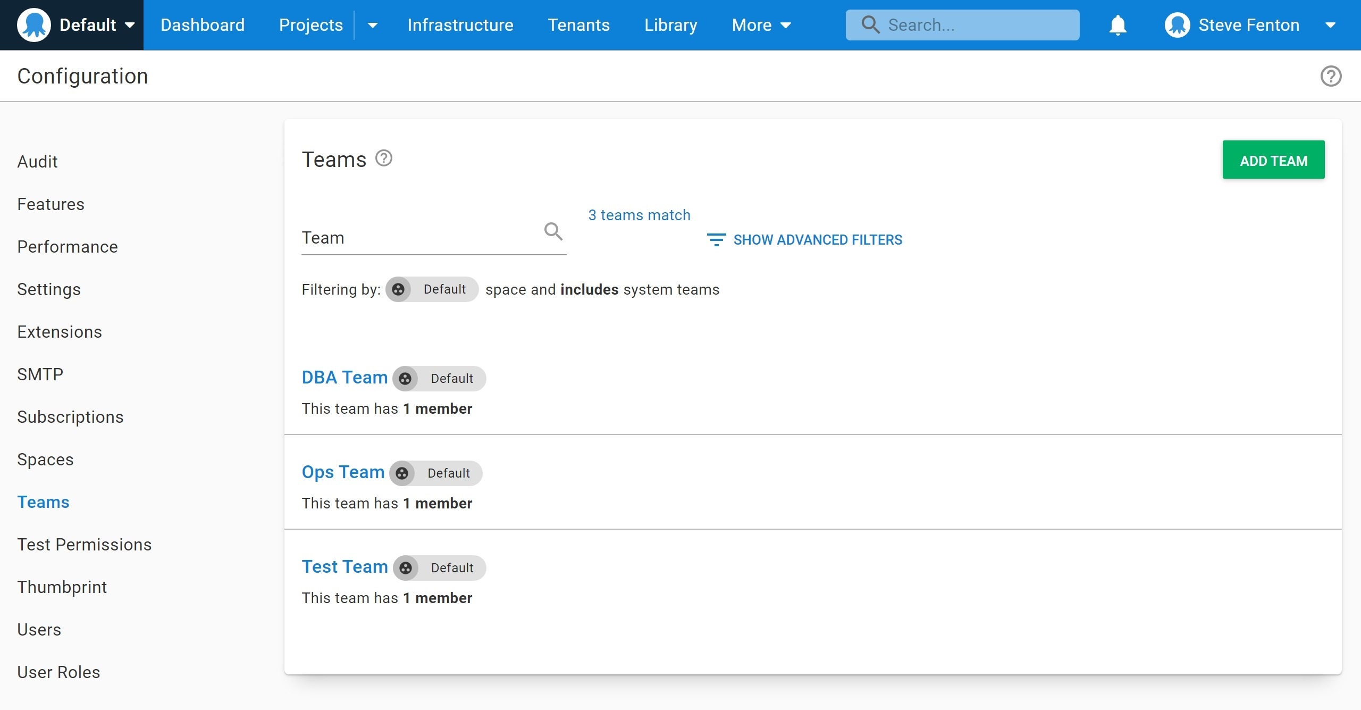Image resolution: width=1361 pixels, height=710 pixels.
Task: Click the help icon beside Teams heading
Action: pyautogui.click(x=383, y=158)
